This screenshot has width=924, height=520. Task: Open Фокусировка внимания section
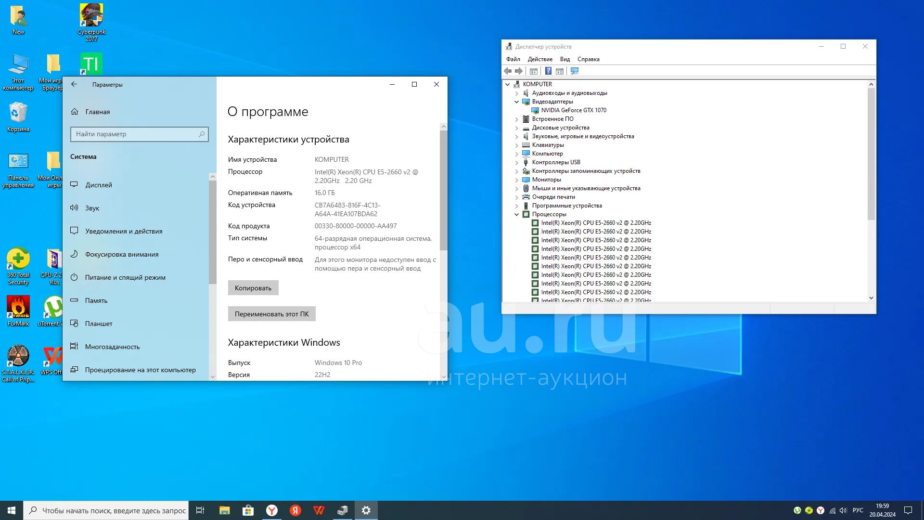coord(136,254)
